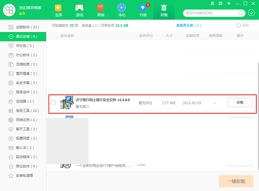Click the 2.77 MB size value
Image resolution: width=259 pixels, height=191 pixels.
tap(168, 103)
